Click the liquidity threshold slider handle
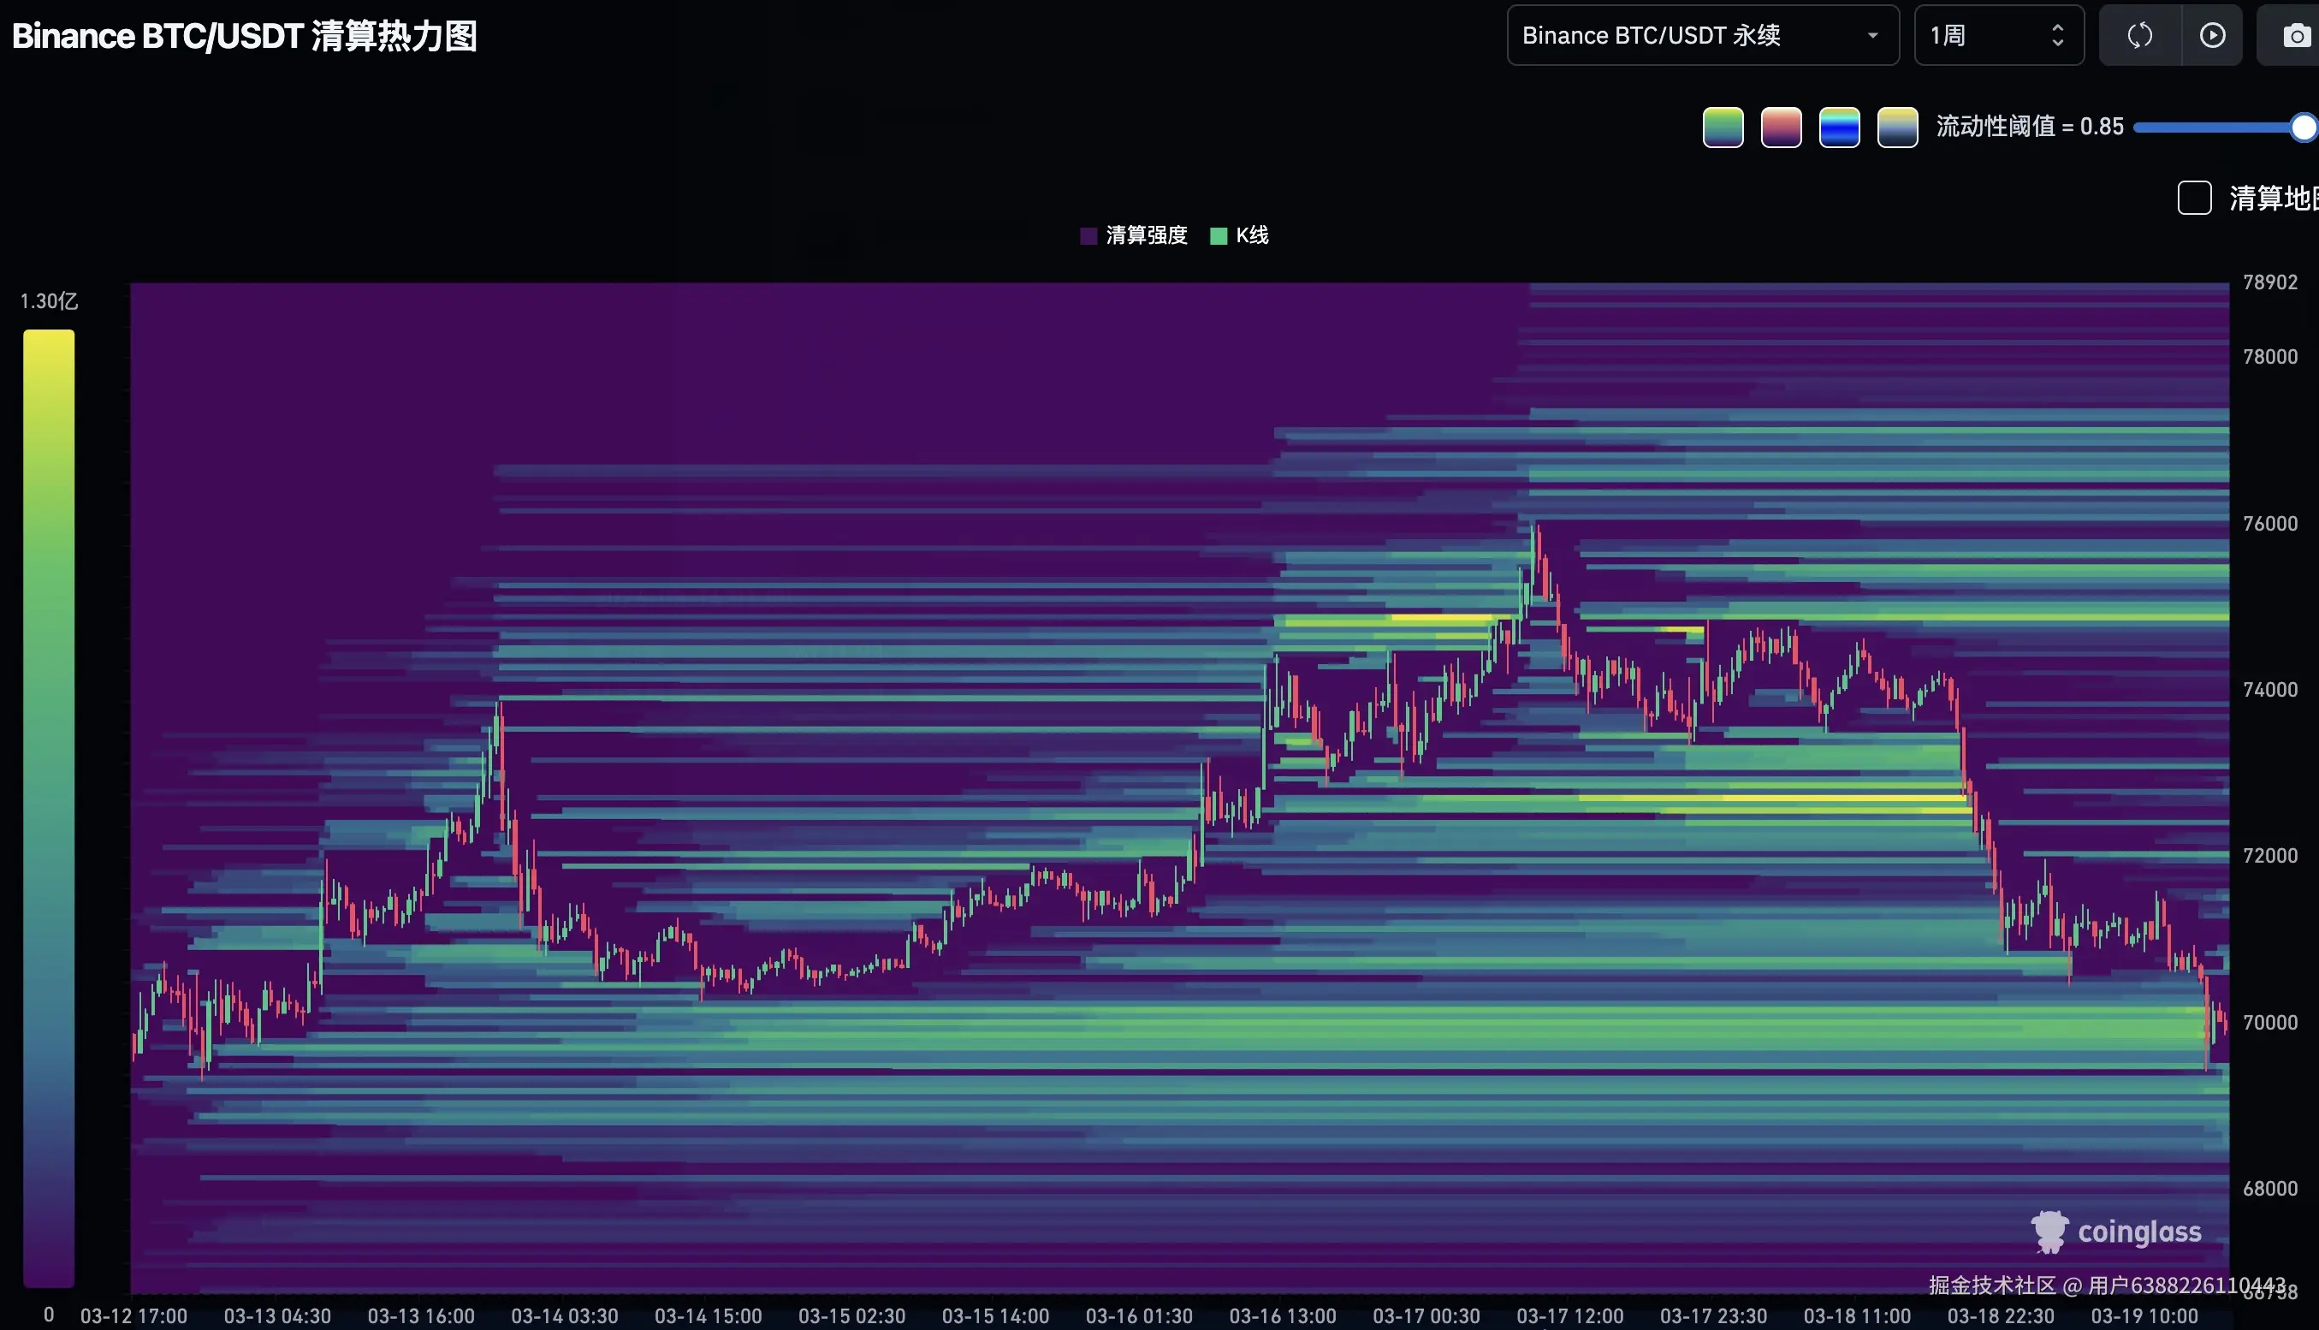The width and height of the screenshot is (2319, 1330). coord(2304,128)
